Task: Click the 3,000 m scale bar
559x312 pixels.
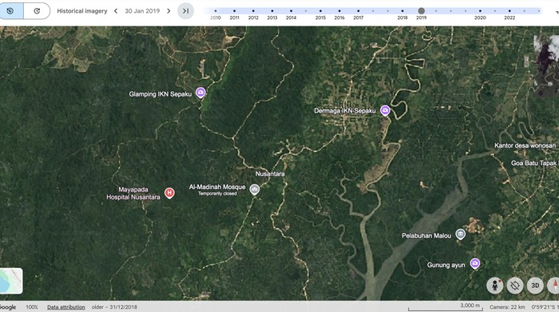Action: [x=446, y=307]
